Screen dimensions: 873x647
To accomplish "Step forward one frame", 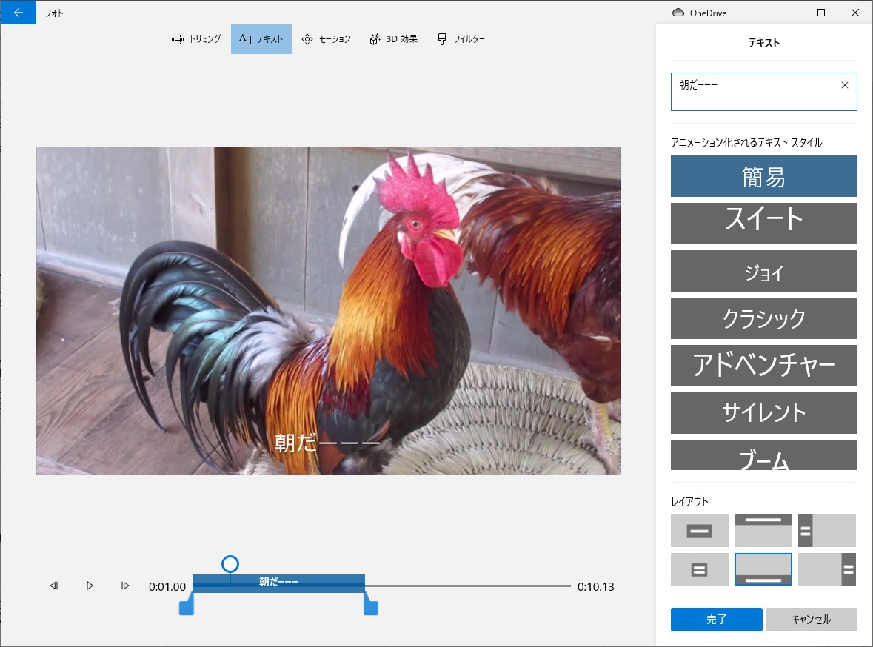I will click(x=125, y=586).
